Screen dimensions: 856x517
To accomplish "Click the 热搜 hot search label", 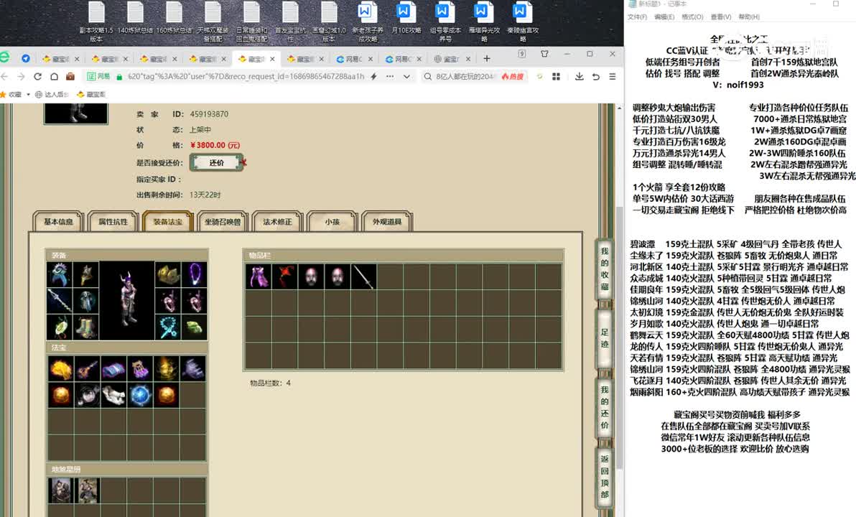I will [513, 76].
